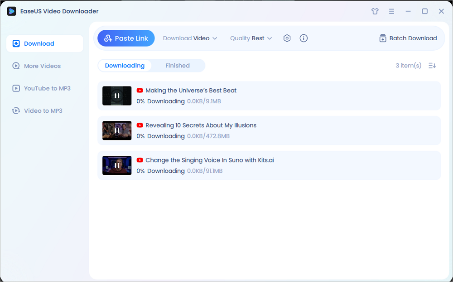Start a Batch Download
The height and width of the screenshot is (282, 453).
408,38
